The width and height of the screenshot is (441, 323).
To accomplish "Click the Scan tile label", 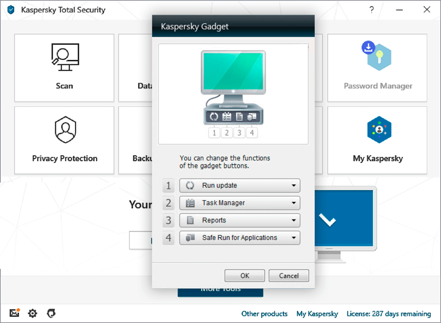I will (64, 86).
